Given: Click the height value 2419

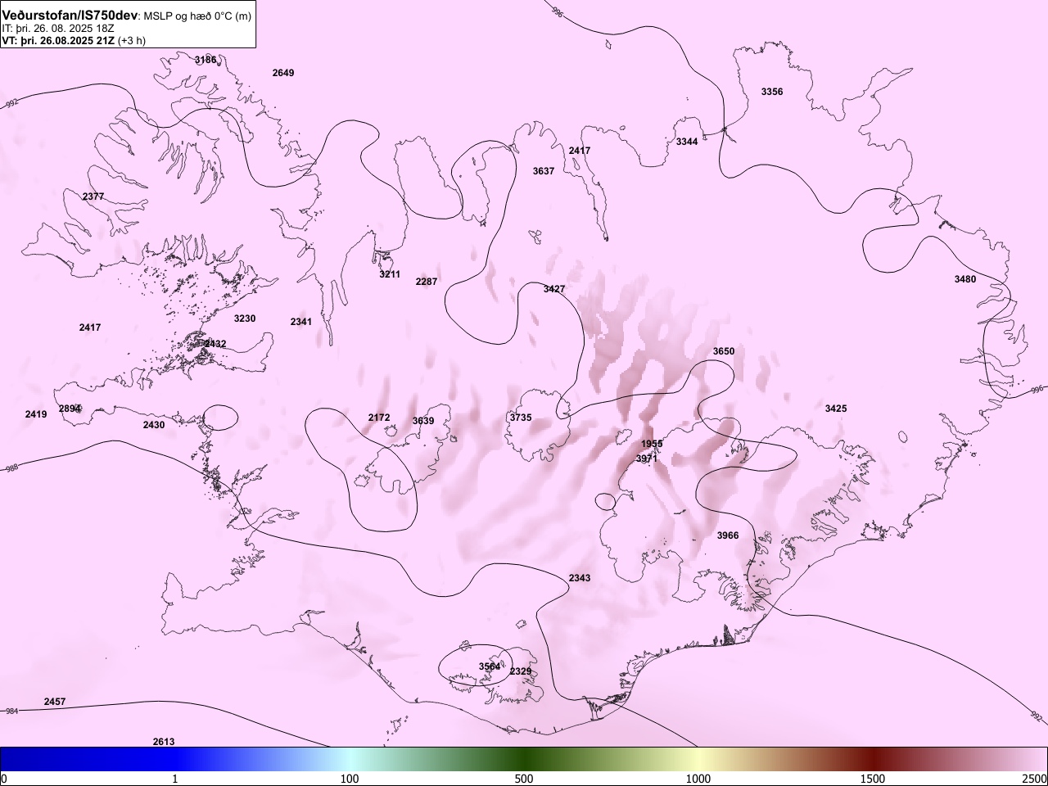Looking at the screenshot, I should click(x=36, y=414).
